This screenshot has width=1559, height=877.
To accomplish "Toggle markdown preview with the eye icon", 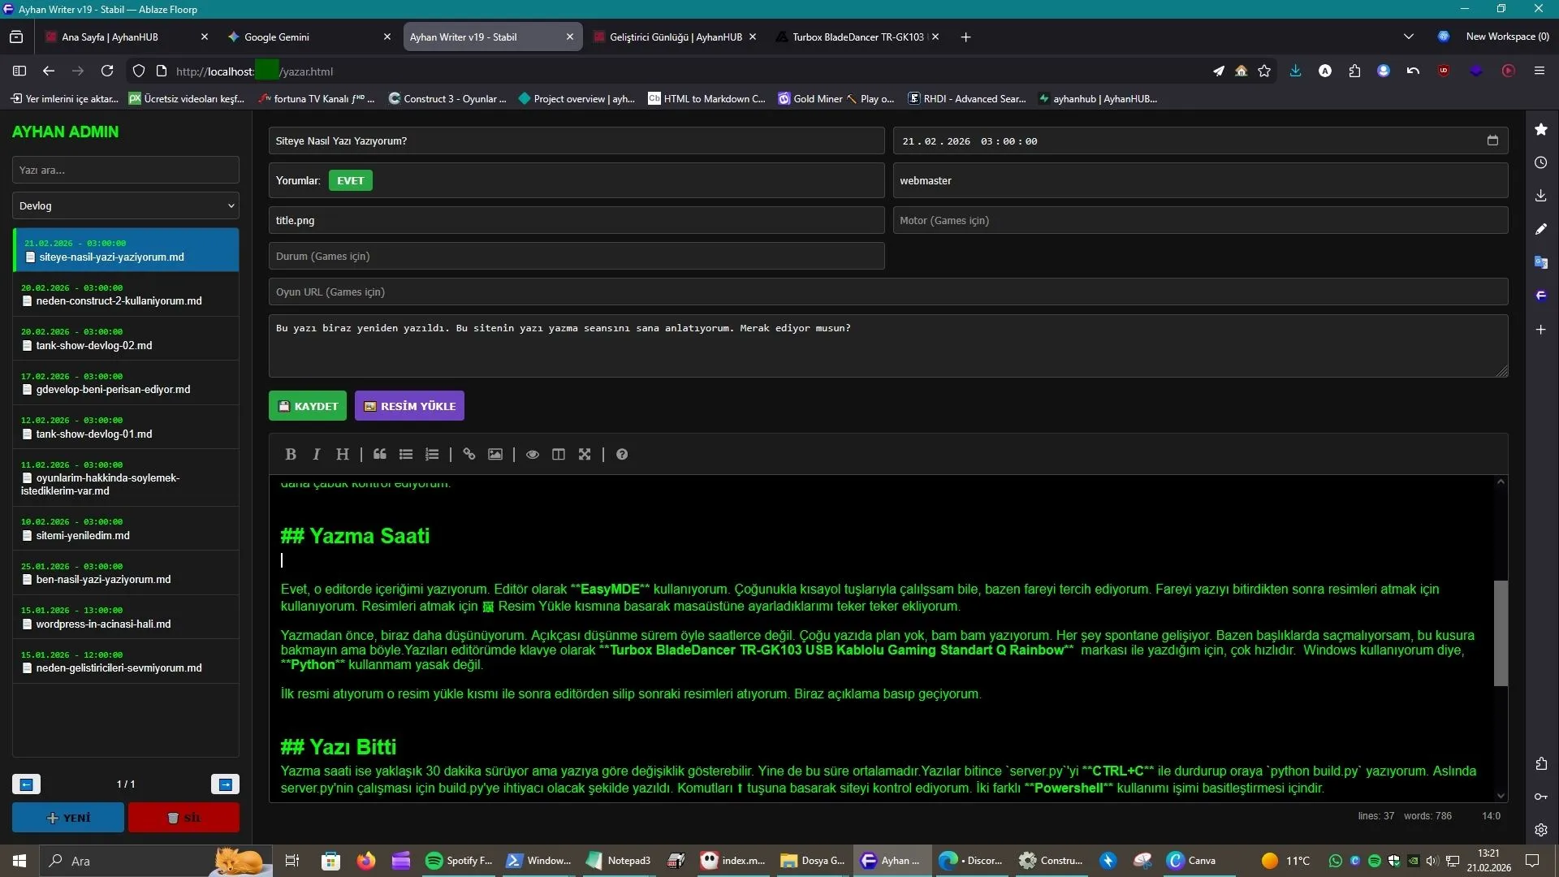I will click(532, 454).
